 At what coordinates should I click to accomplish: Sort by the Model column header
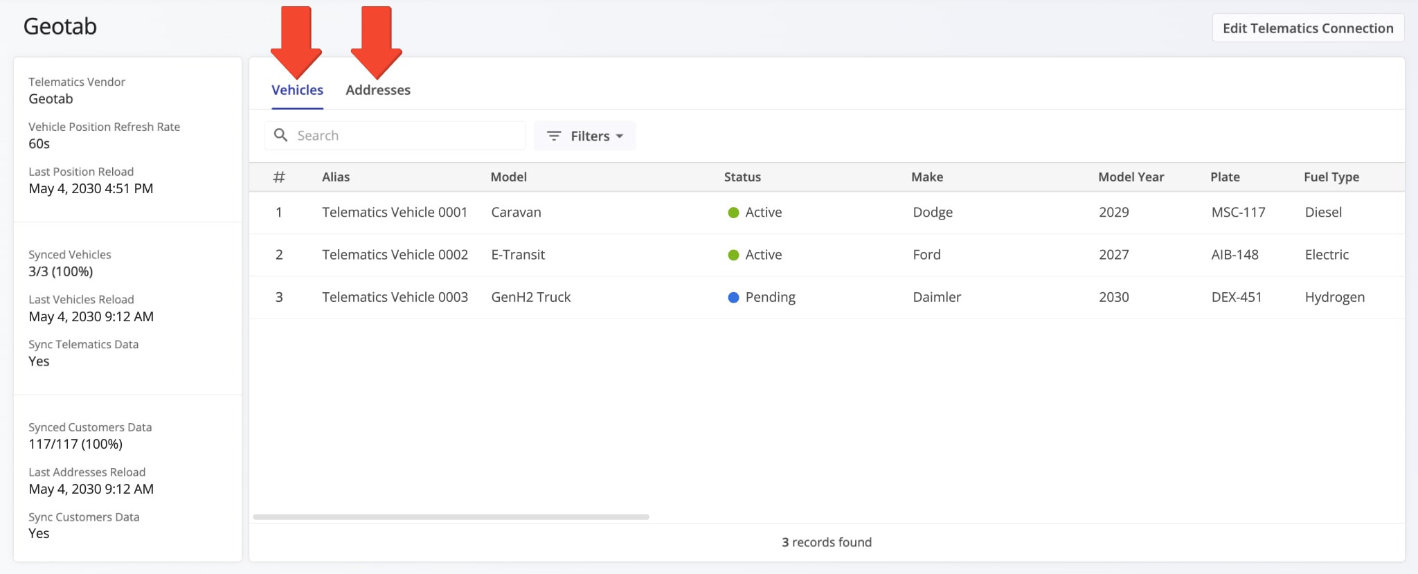pyautogui.click(x=509, y=177)
